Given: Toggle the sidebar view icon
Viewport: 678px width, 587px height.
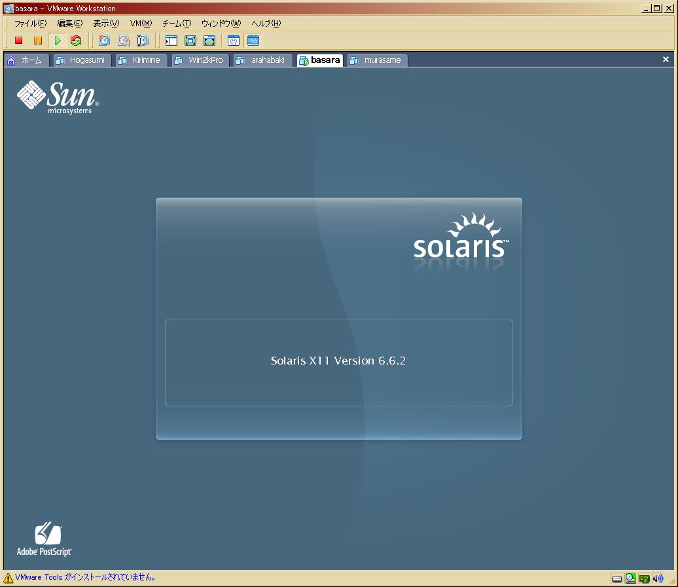Looking at the screenshot, I should [171, 41].
